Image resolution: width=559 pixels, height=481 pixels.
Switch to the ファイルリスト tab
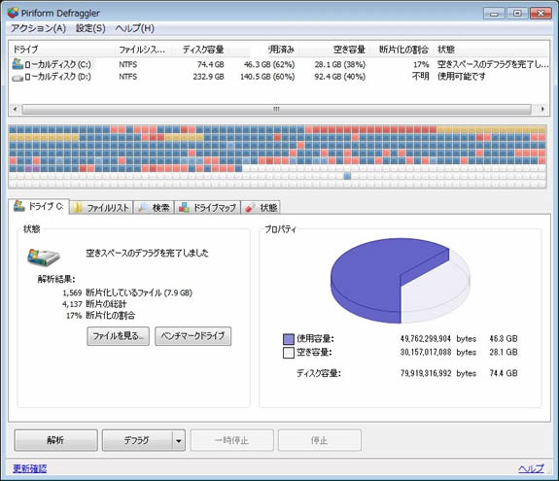click(101, 207)
